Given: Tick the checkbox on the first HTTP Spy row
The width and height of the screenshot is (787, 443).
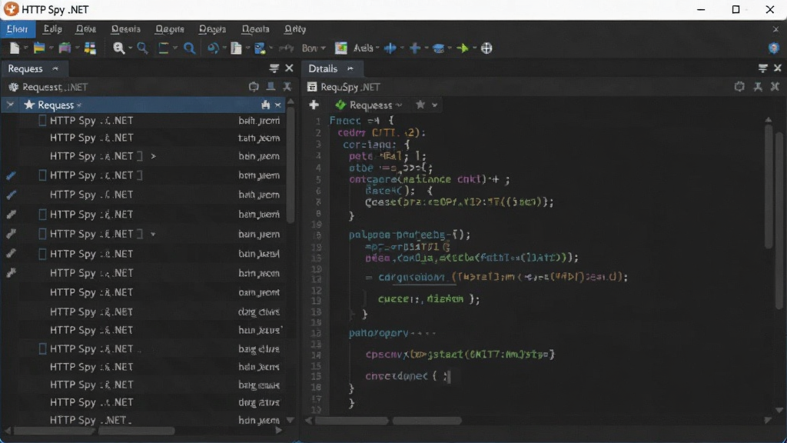Looking at the screenshot, I should click(43, 121).
